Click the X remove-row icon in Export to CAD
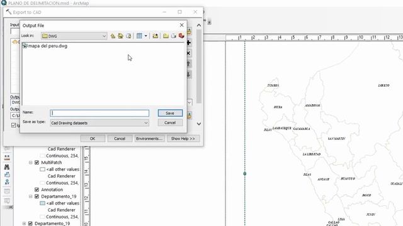Image resolution: width=403 pixels, height=226 pixels. click(x=189, y=53)
